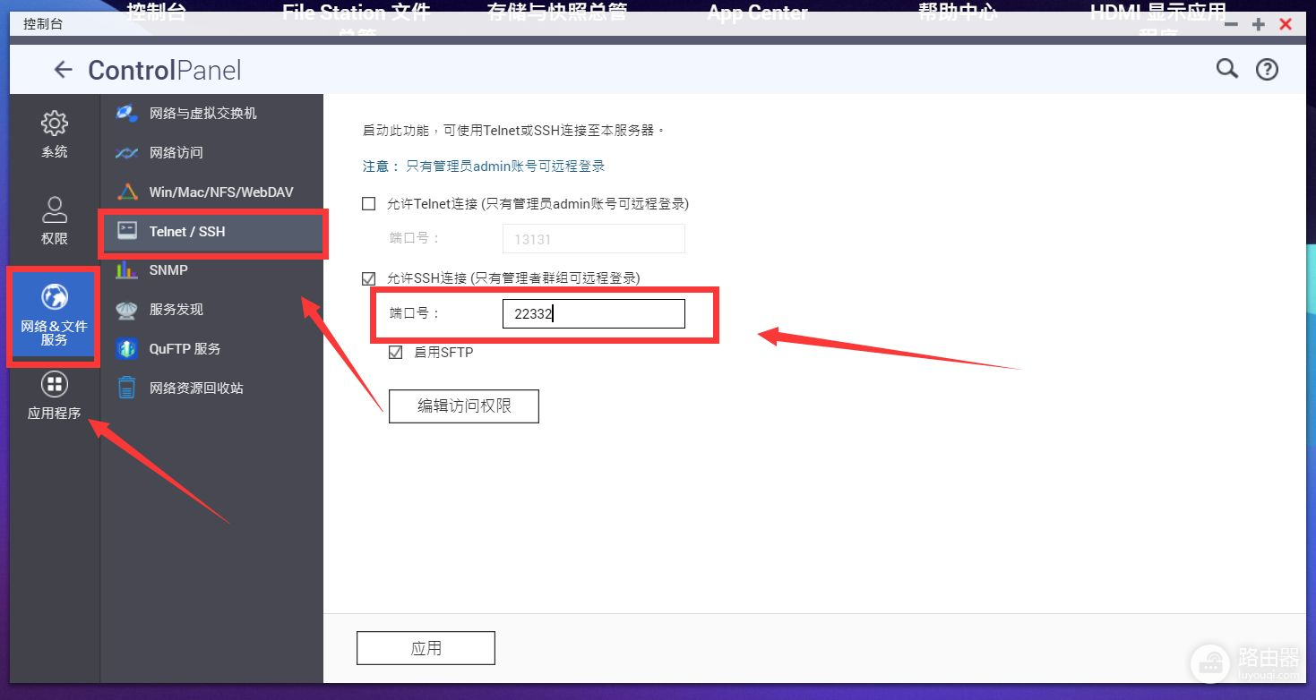
Task: Open the 系统 gear category
Action: click(x=55, y=135)
